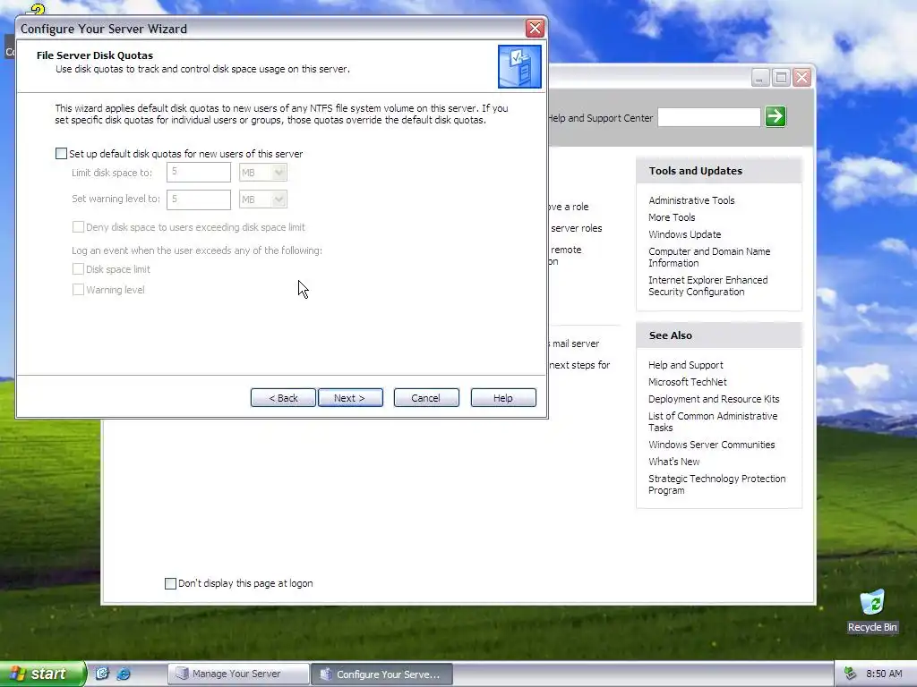Click the Show Desktop quick launch icon
The height and width of the screenshot is (687, 917).
(x=102, y=674)
